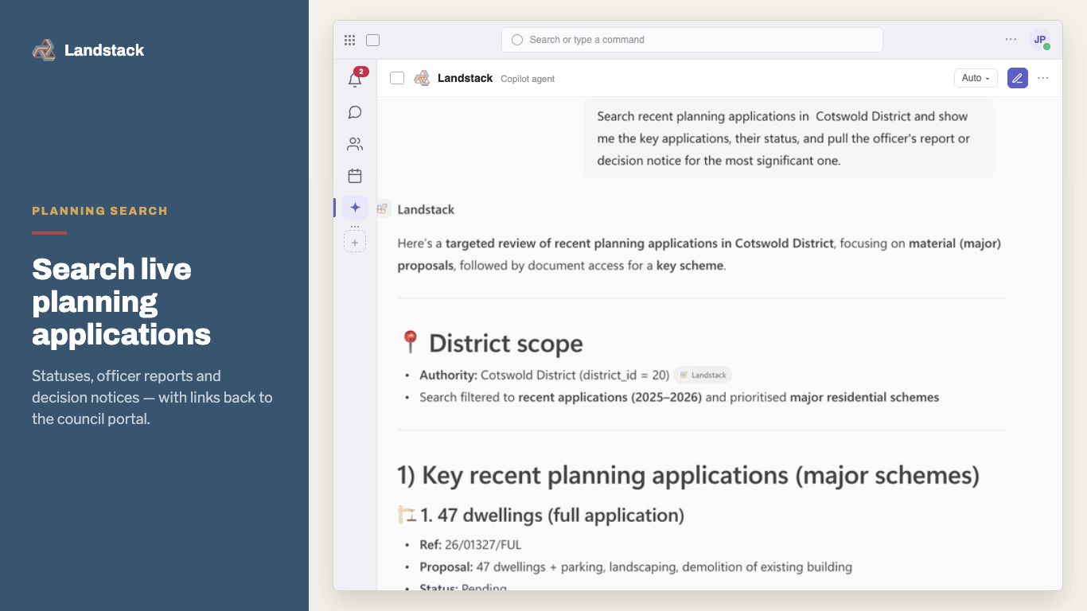Click 'Authority: Cotswold District' bullet

pyautogui.click(x=544, y=375)
